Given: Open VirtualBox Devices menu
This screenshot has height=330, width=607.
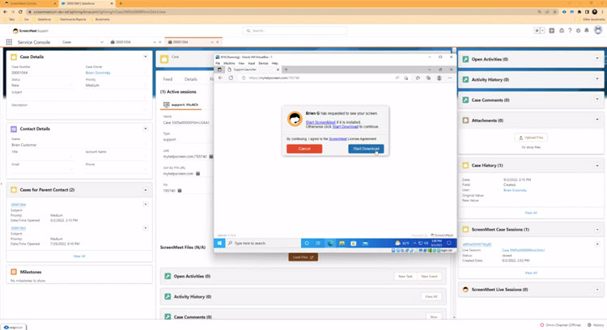Looking at the screenshot, I should (x=263, y=63).
